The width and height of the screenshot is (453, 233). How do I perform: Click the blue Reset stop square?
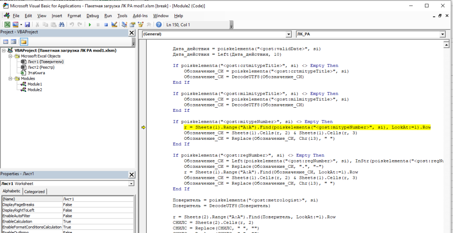click(106, 24)
